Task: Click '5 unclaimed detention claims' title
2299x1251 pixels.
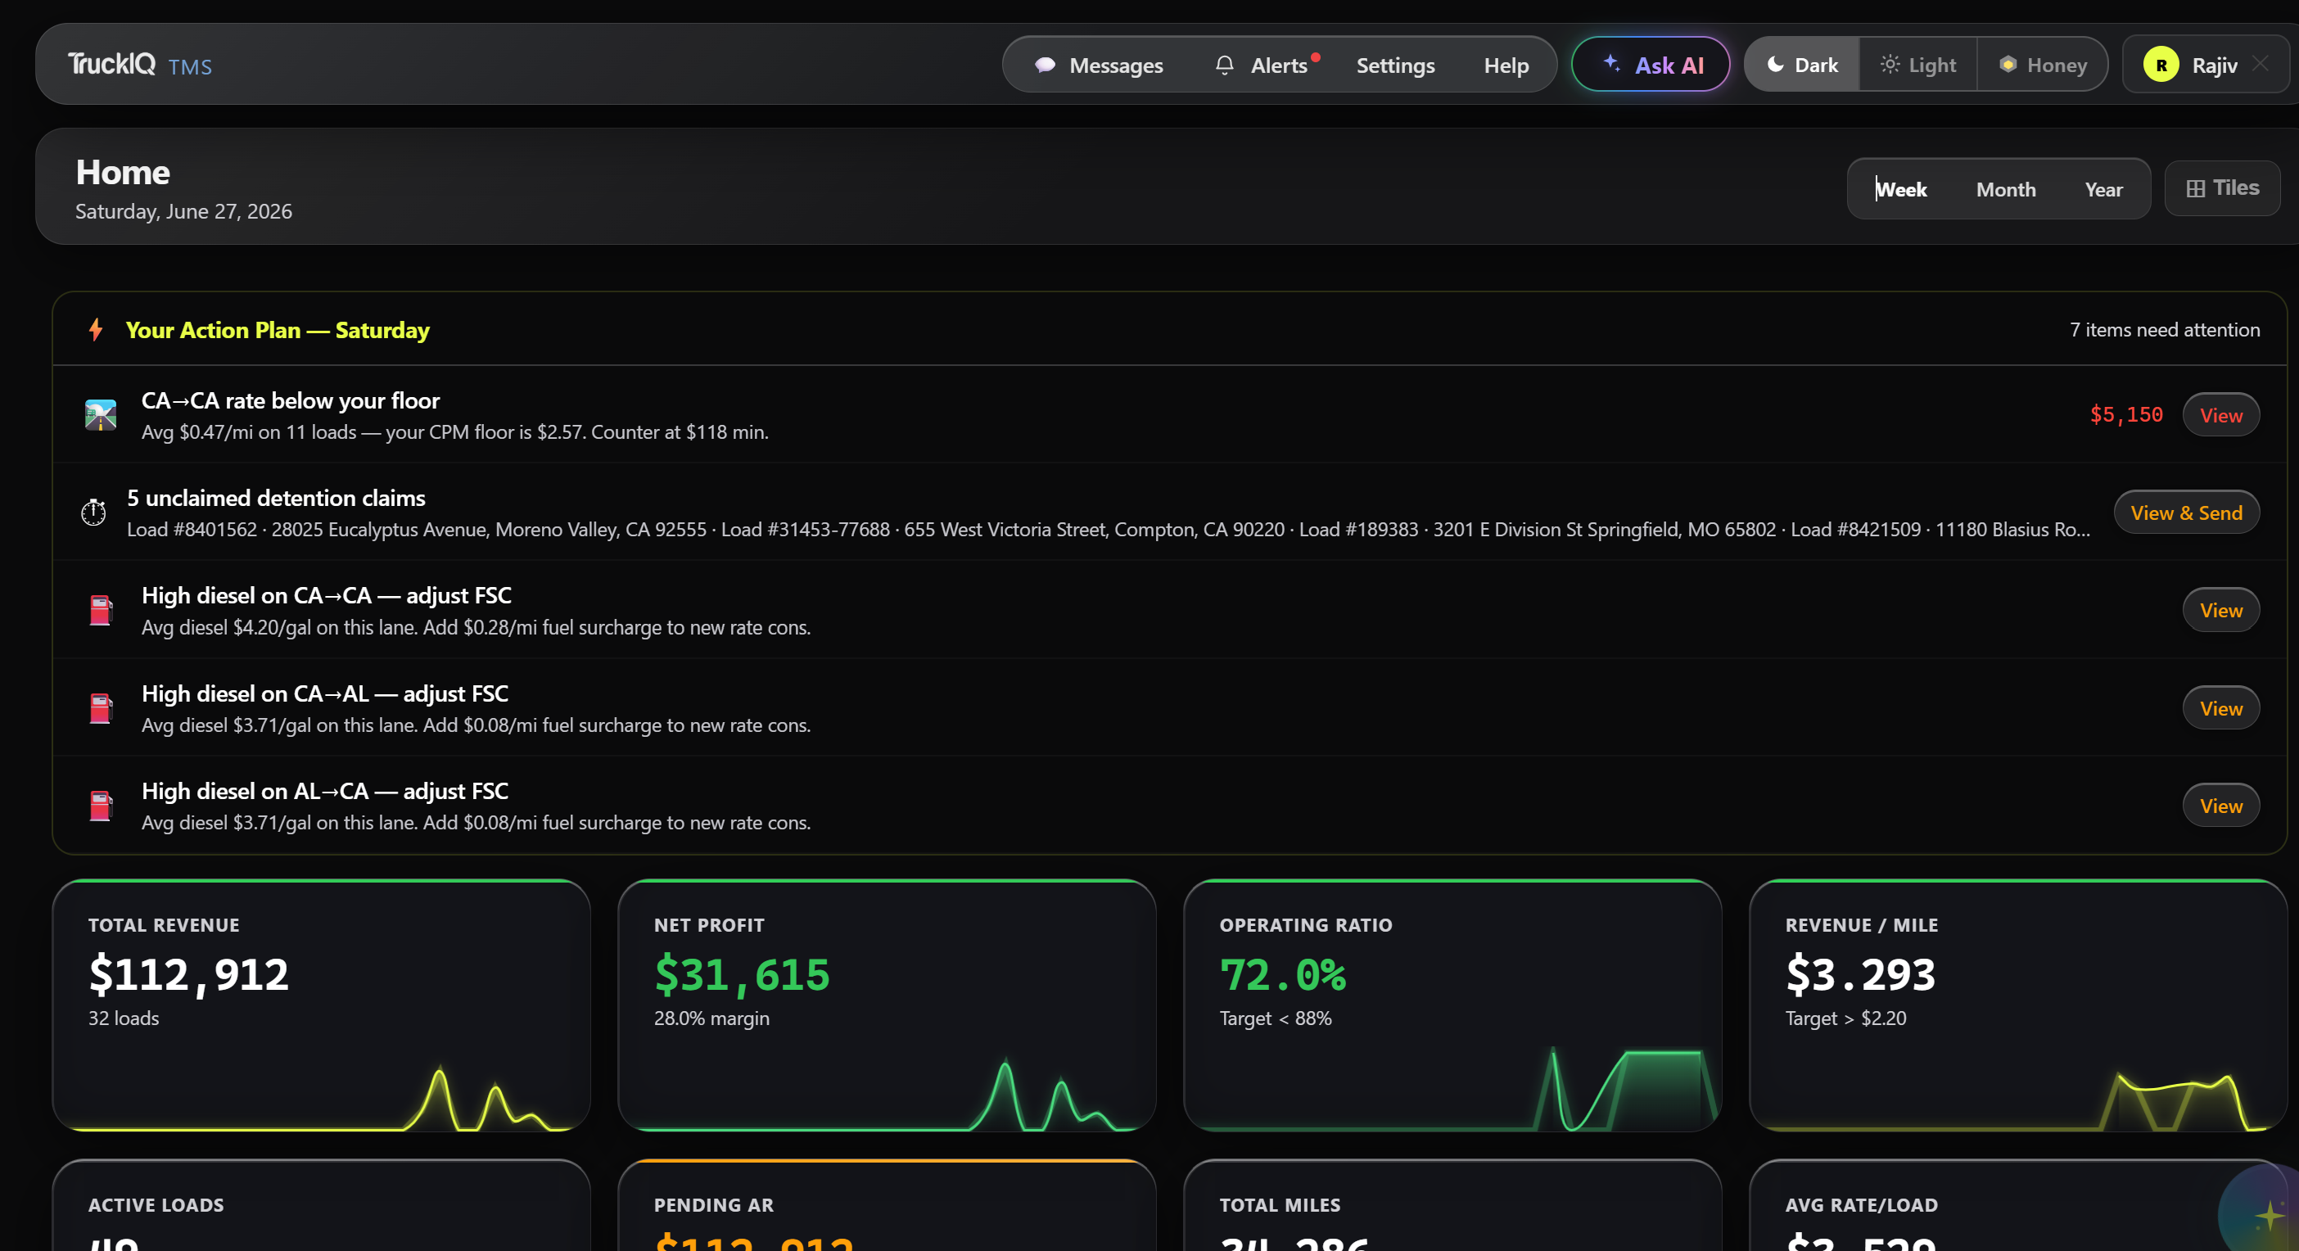Action: (276, 498)
